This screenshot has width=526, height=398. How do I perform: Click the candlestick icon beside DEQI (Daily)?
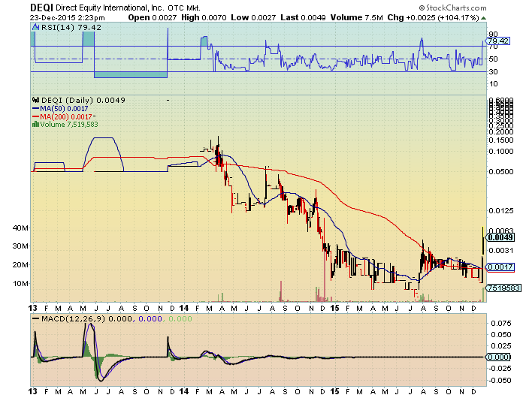[x=36, y=100]
